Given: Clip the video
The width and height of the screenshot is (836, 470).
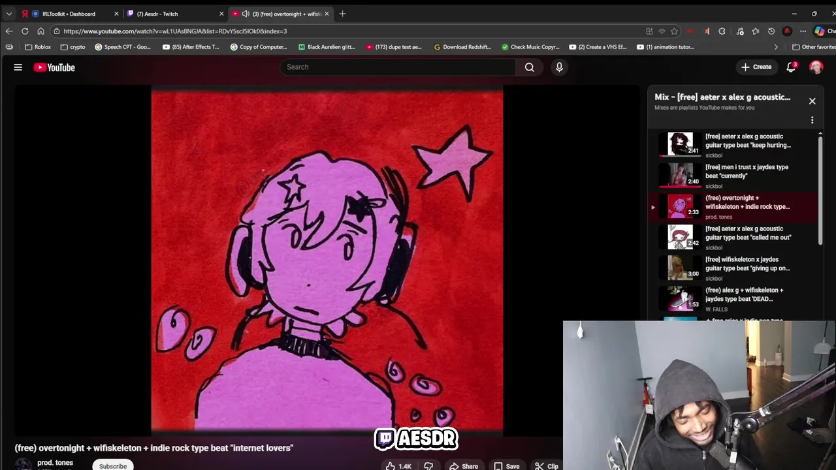Looking at the screenshot, I should tap(547, 466).
